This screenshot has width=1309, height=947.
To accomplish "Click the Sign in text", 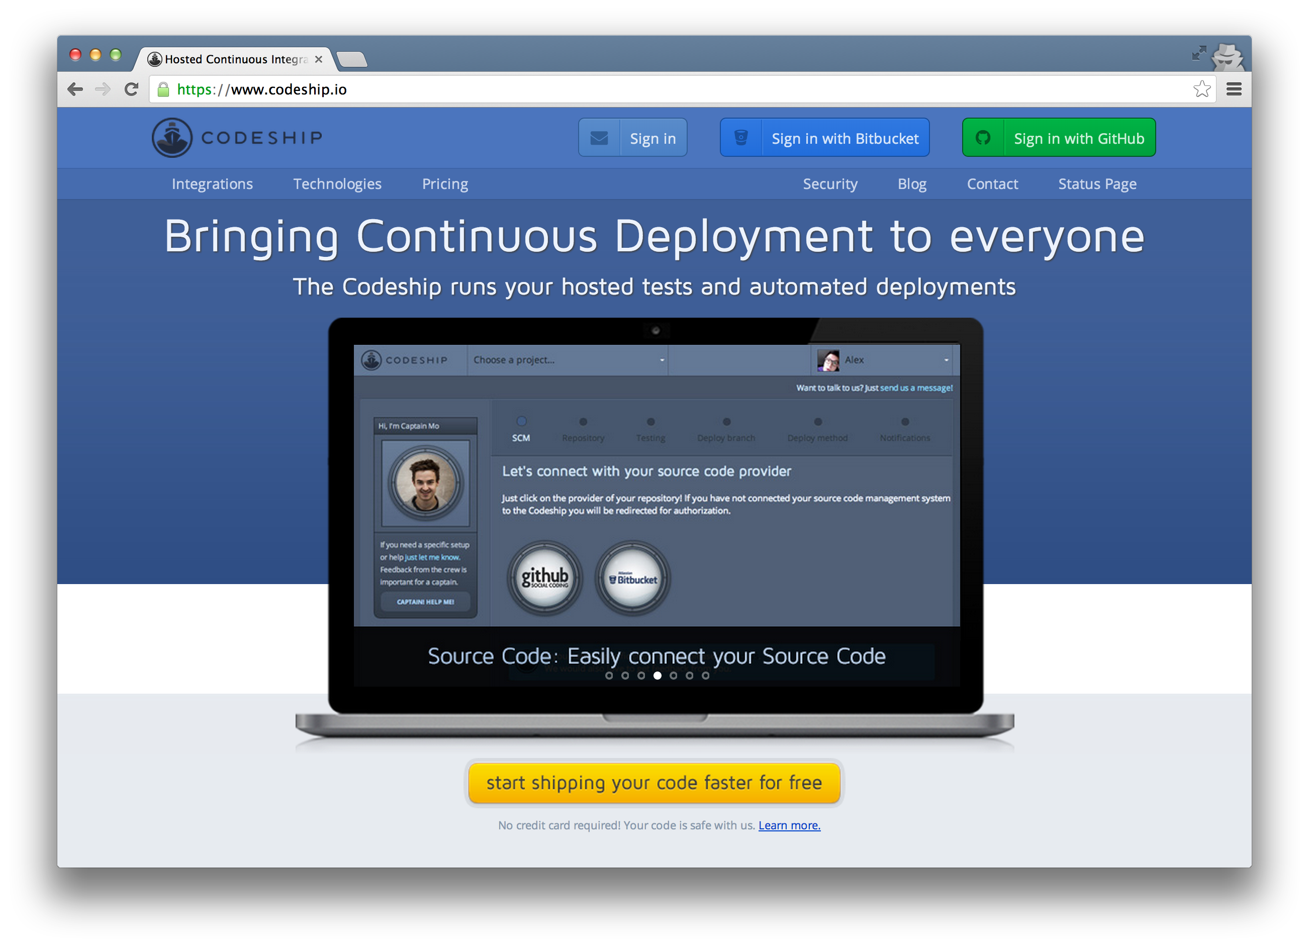I will click(x=653, y=139).
